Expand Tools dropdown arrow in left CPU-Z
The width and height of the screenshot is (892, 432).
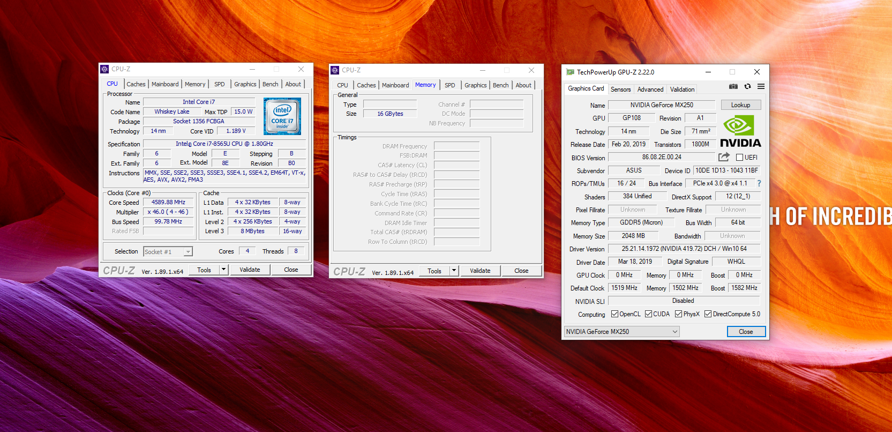click(224, 270)
